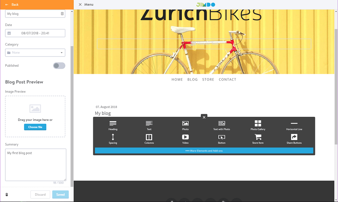Click the date and time input field

[x=35, y=33]
